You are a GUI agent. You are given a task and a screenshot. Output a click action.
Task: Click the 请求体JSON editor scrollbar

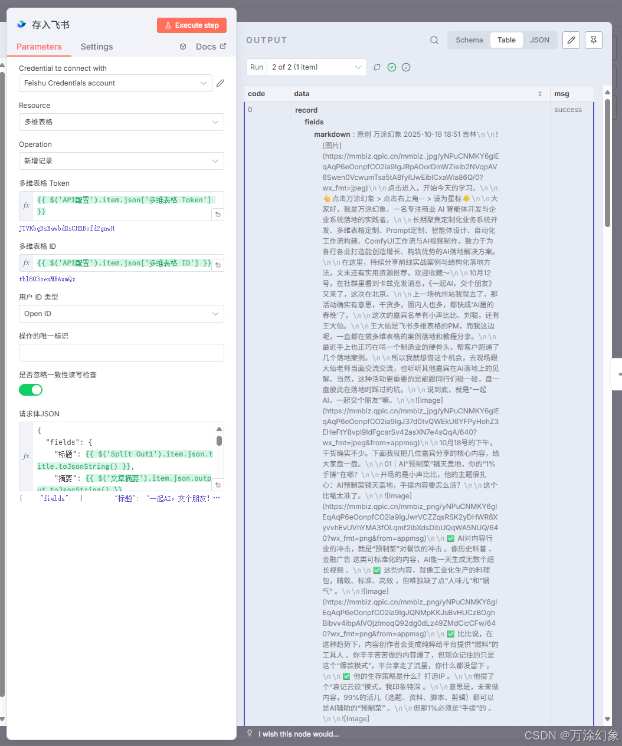coord(219,441)
